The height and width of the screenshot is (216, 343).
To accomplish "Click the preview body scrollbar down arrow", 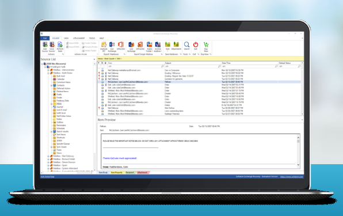I will pos(298,165).
